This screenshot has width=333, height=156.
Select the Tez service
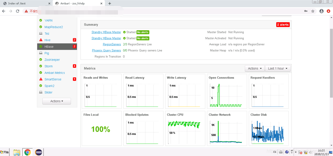[47, 34]
